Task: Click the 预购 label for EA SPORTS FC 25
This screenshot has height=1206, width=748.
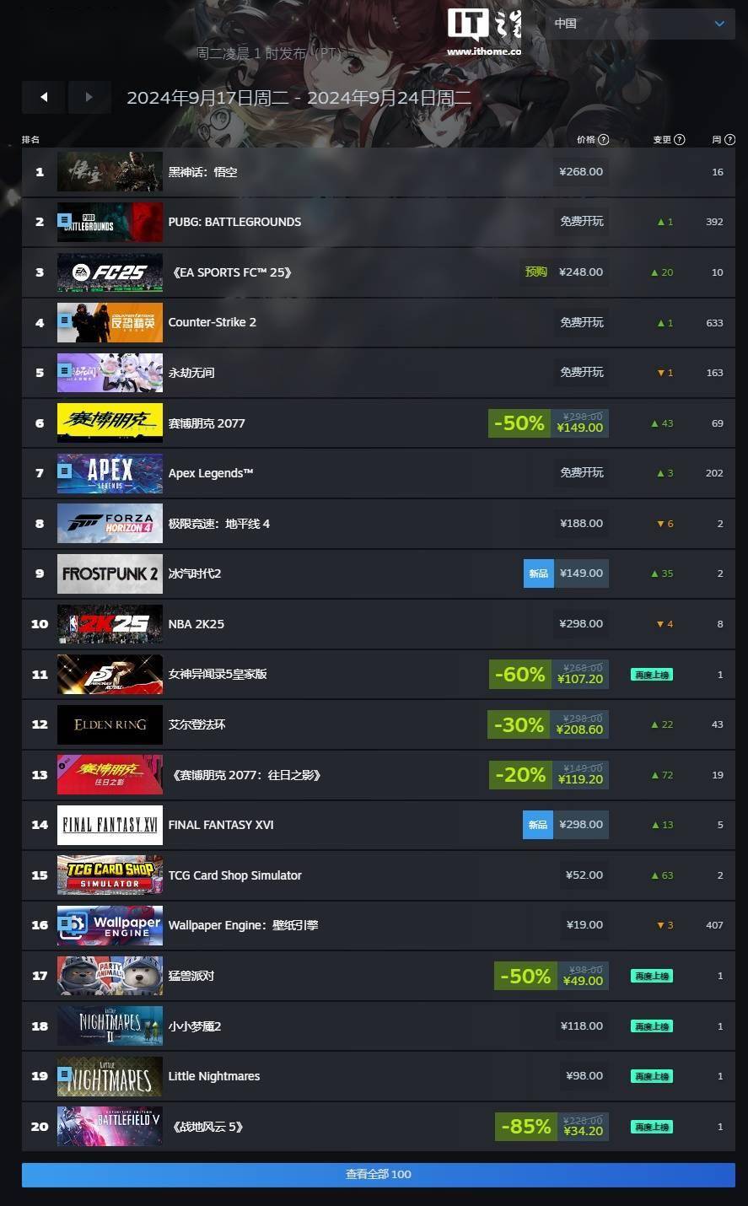Action: [x=536, y=272]
